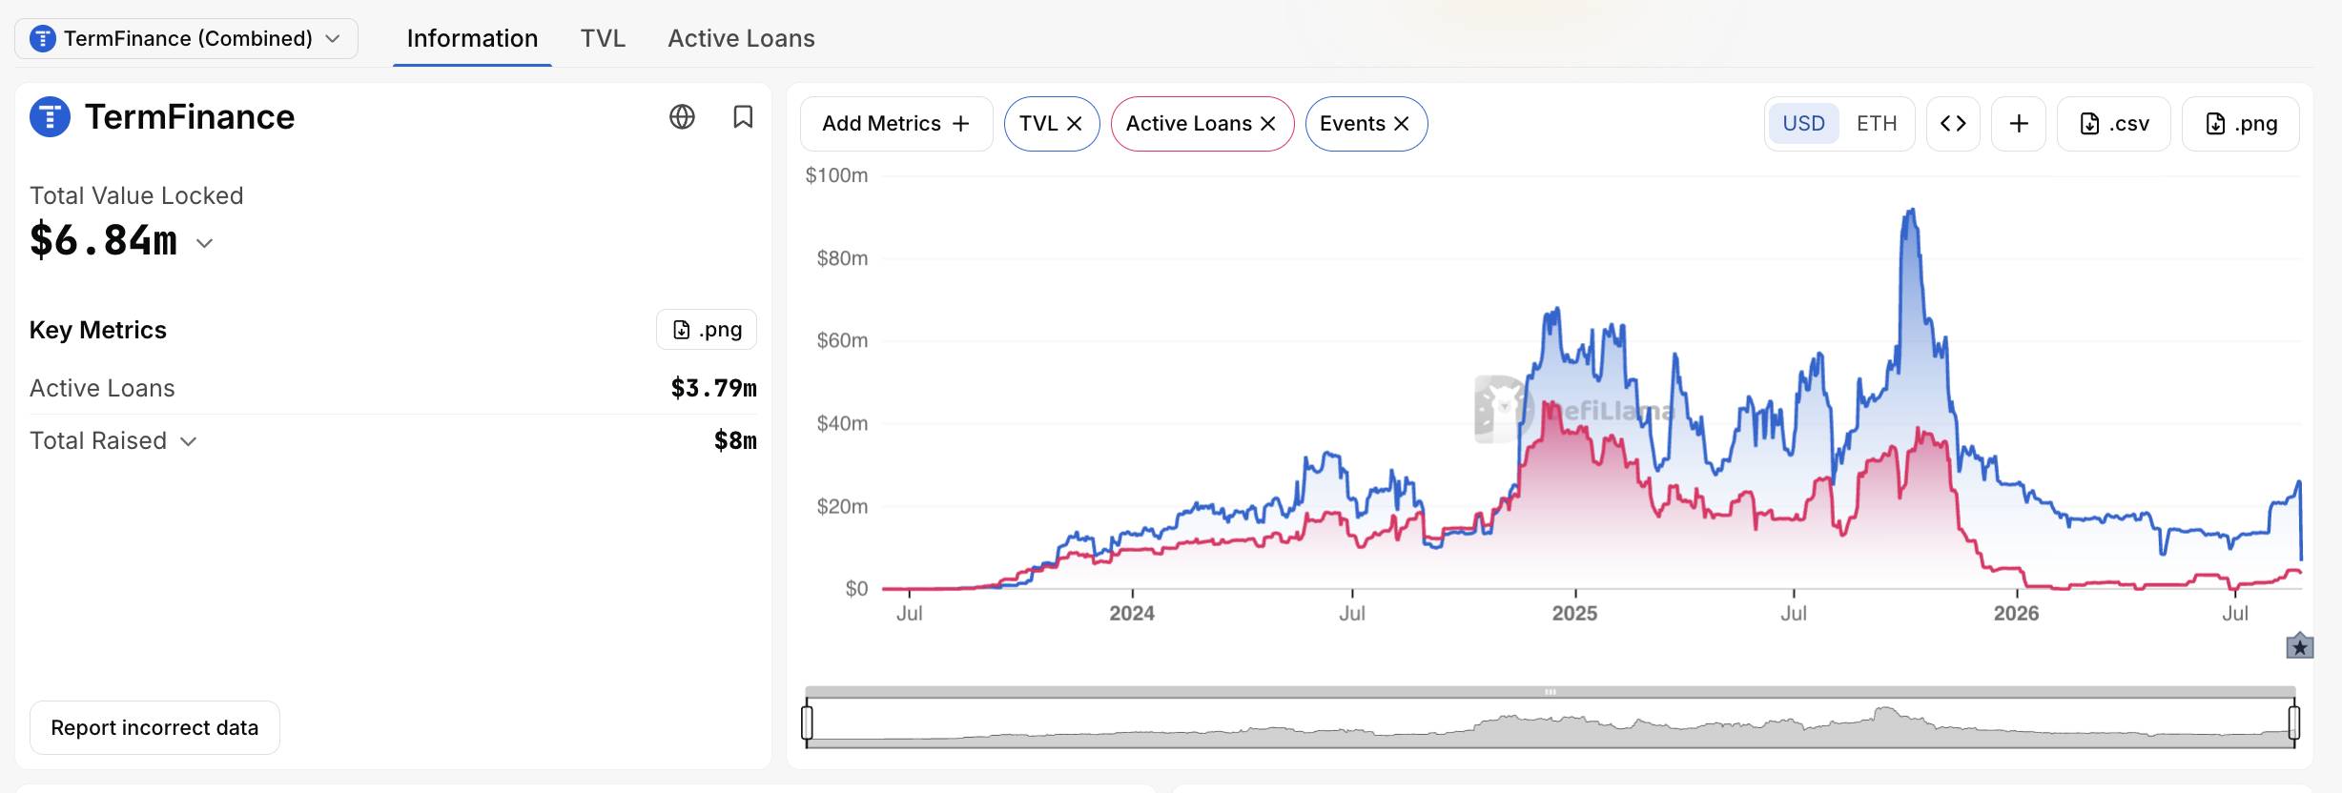The width and height of the screenshot is (2342, 793).
Task: Click the star event marker on chart
Action: tap(2300, 646)
